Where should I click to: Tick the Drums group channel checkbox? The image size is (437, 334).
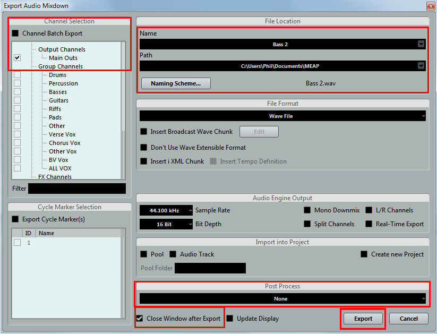pos(18,75)
